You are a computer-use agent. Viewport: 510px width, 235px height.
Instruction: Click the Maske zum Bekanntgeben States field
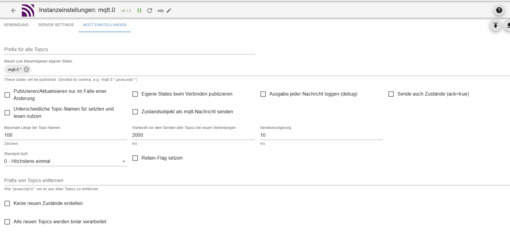(257, 69)
